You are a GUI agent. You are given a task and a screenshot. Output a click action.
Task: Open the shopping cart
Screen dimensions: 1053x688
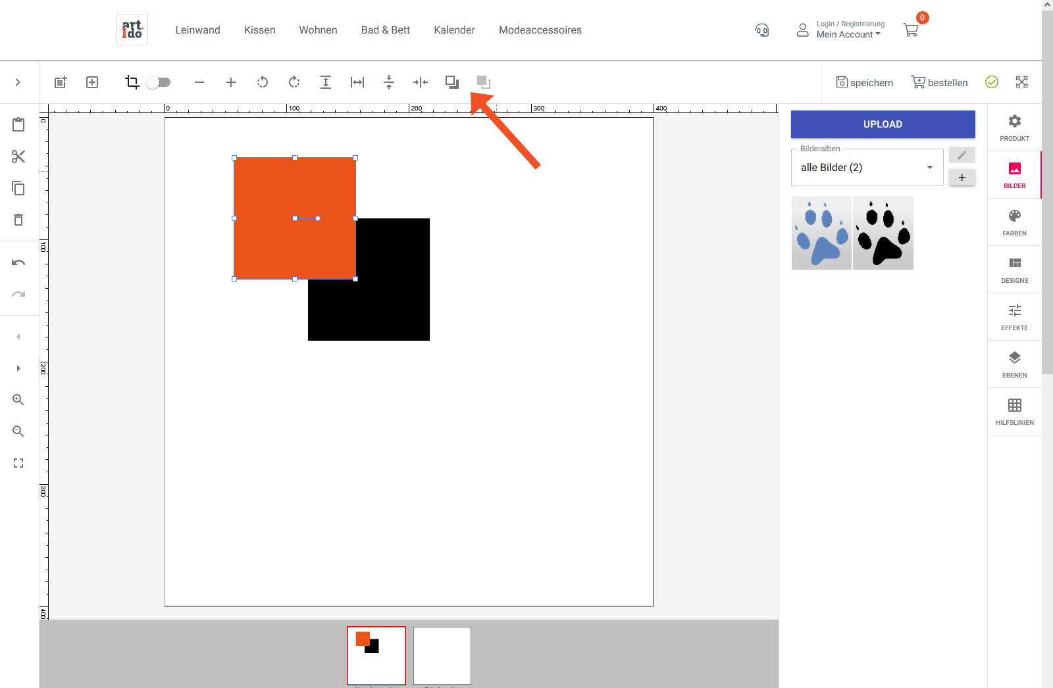point(911,30)
